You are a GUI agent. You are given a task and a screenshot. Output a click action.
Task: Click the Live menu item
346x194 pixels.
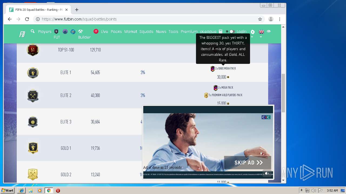[104, 32]
